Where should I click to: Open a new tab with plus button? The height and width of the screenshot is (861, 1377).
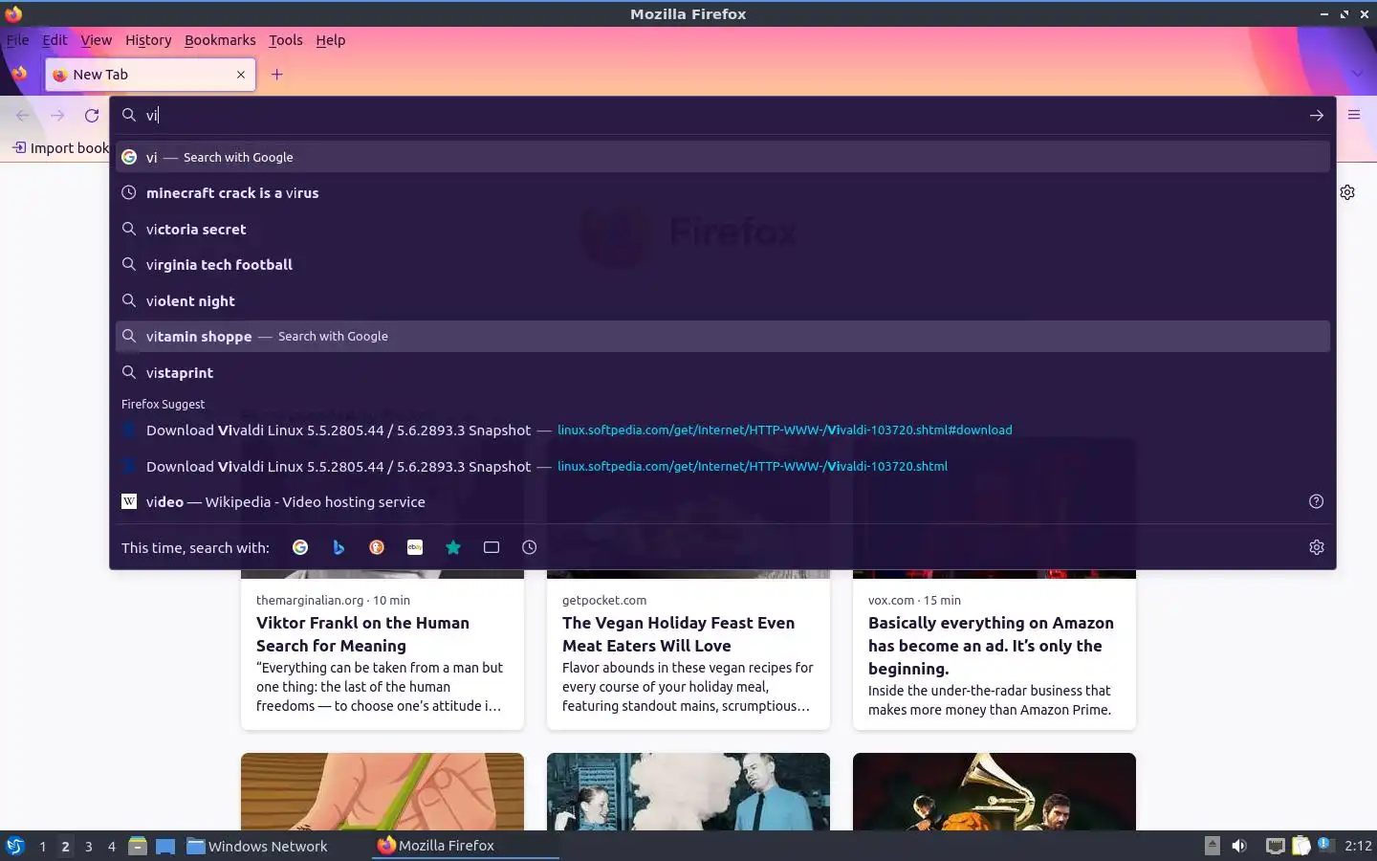pos(276,75)
